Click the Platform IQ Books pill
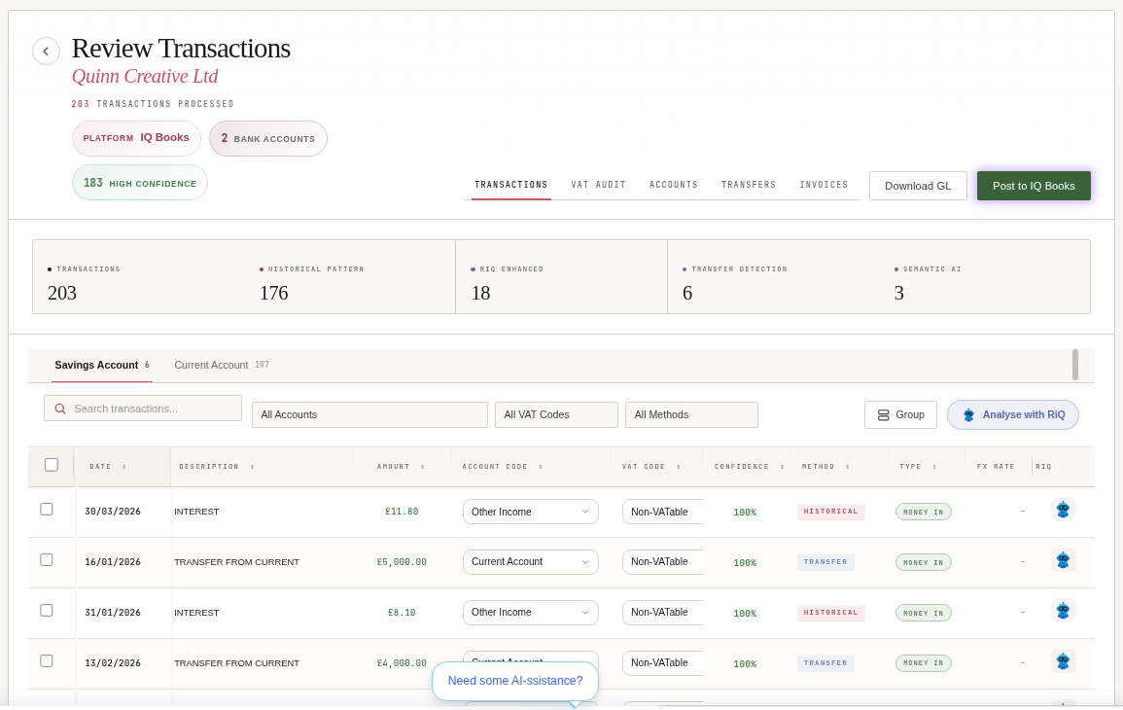The image size is (1123, 710). [x=136, y=138]
